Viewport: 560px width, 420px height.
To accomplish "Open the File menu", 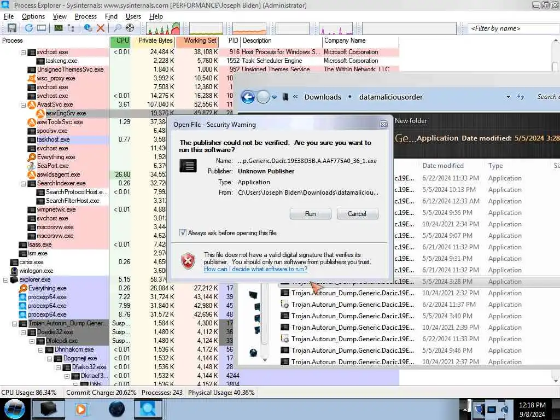I will [9, 16].
